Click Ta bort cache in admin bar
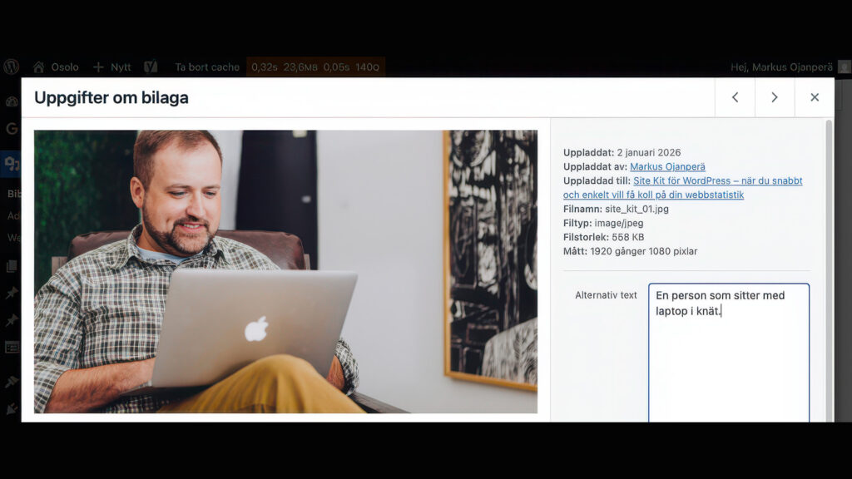 pos(207,67)
